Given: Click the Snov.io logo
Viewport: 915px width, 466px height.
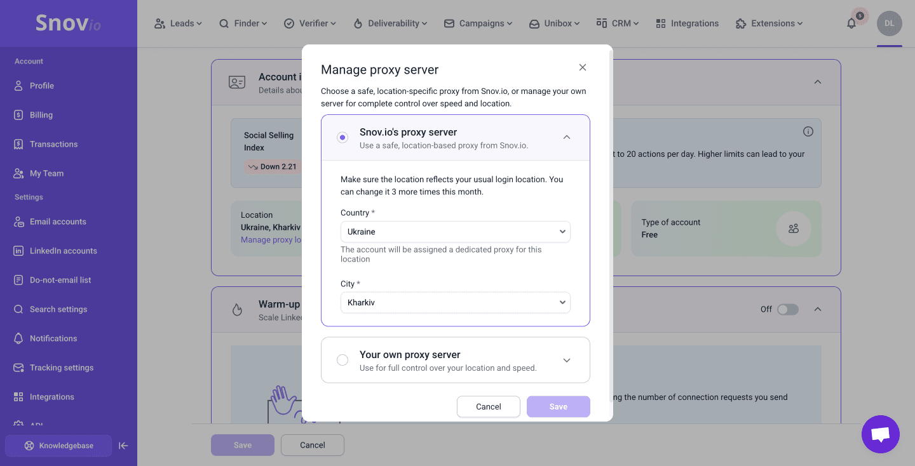Looking at the screenshot, I should [x=68, y=23].
